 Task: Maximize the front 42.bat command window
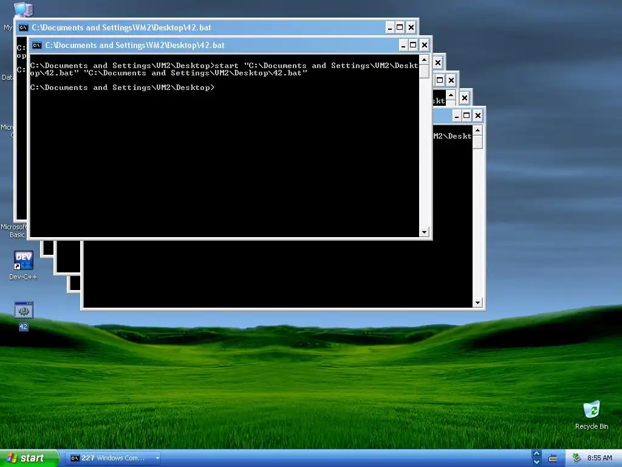413,45
